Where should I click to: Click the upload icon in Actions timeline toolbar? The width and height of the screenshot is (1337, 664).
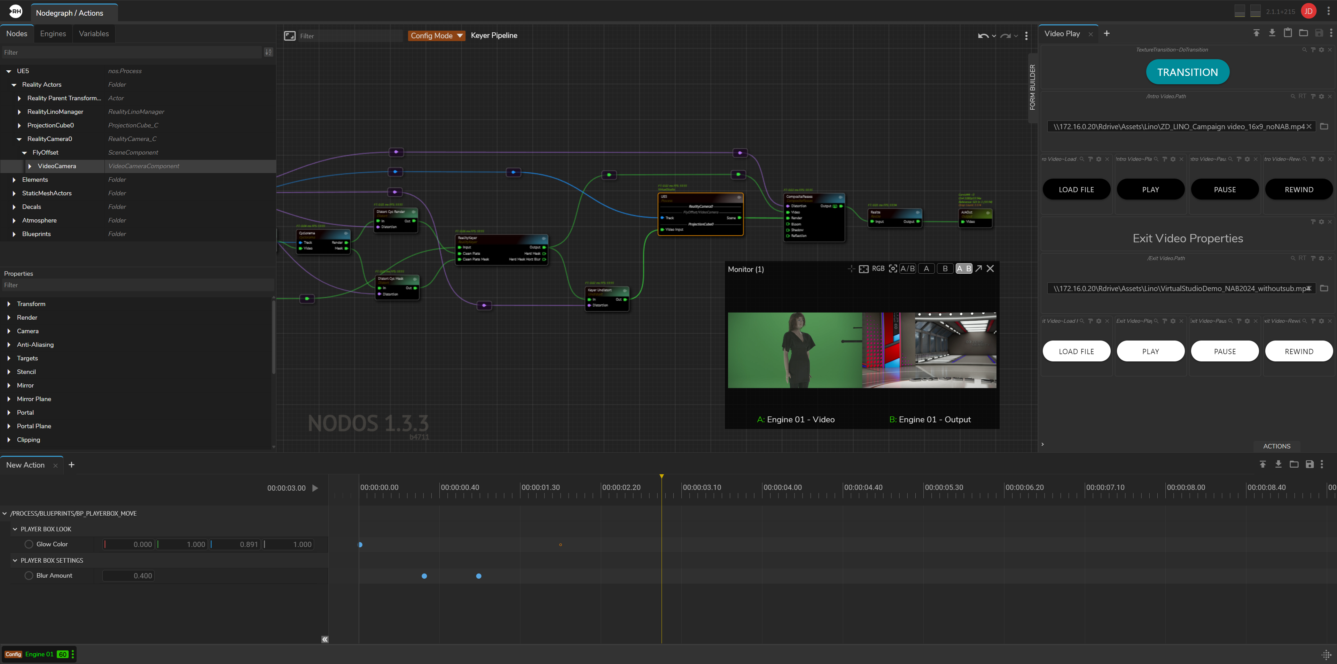pos(1263,464)
